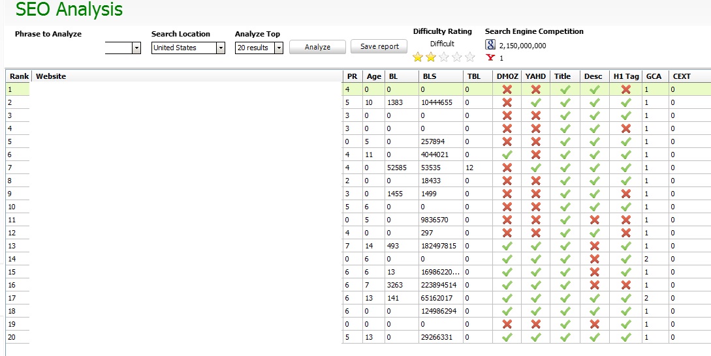Click the Save report button
Image resolution: width=711 pixels, height=356 pixels.
coord(379,46)
